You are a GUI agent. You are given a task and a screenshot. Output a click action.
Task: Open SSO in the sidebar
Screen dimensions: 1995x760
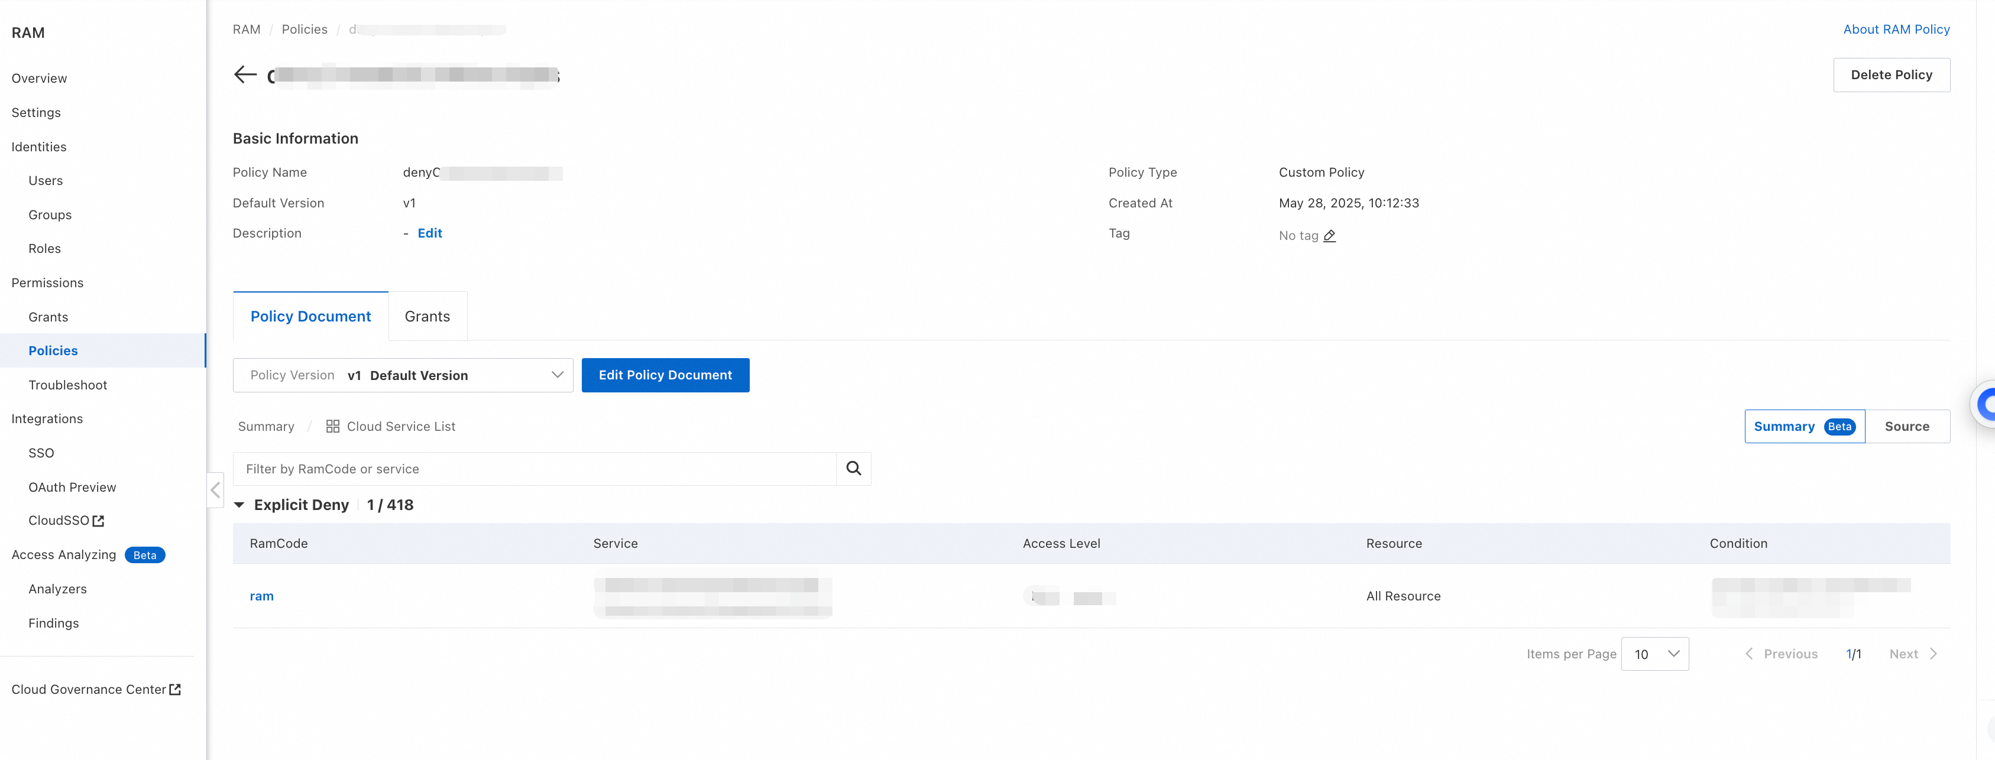coord(41,453)
